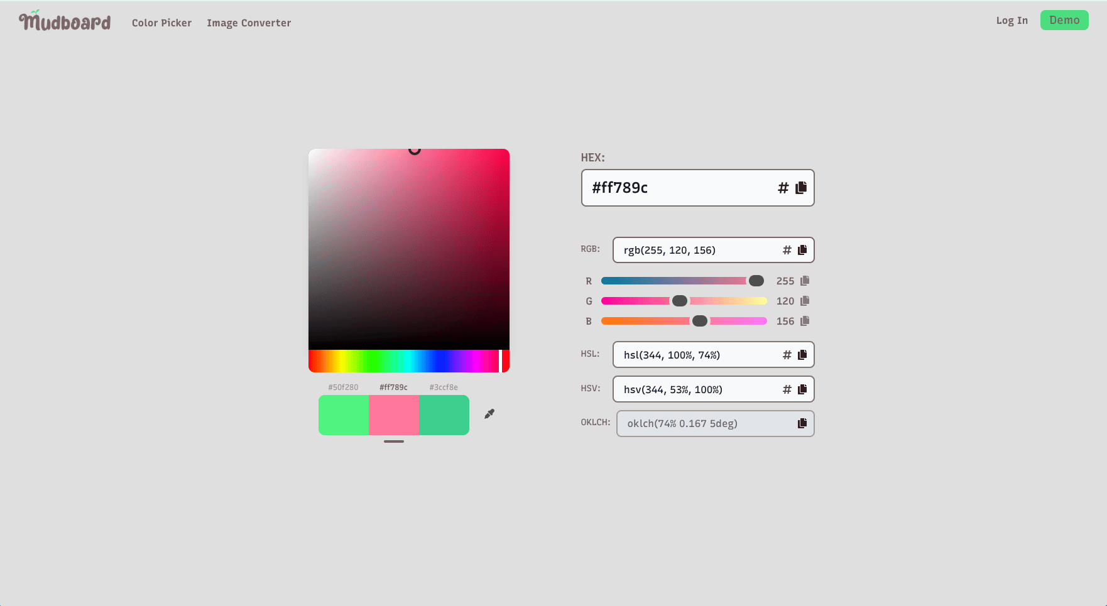Copy the red channel value 255
This screenshot has width=1107, height=606.
coord(805,281)
